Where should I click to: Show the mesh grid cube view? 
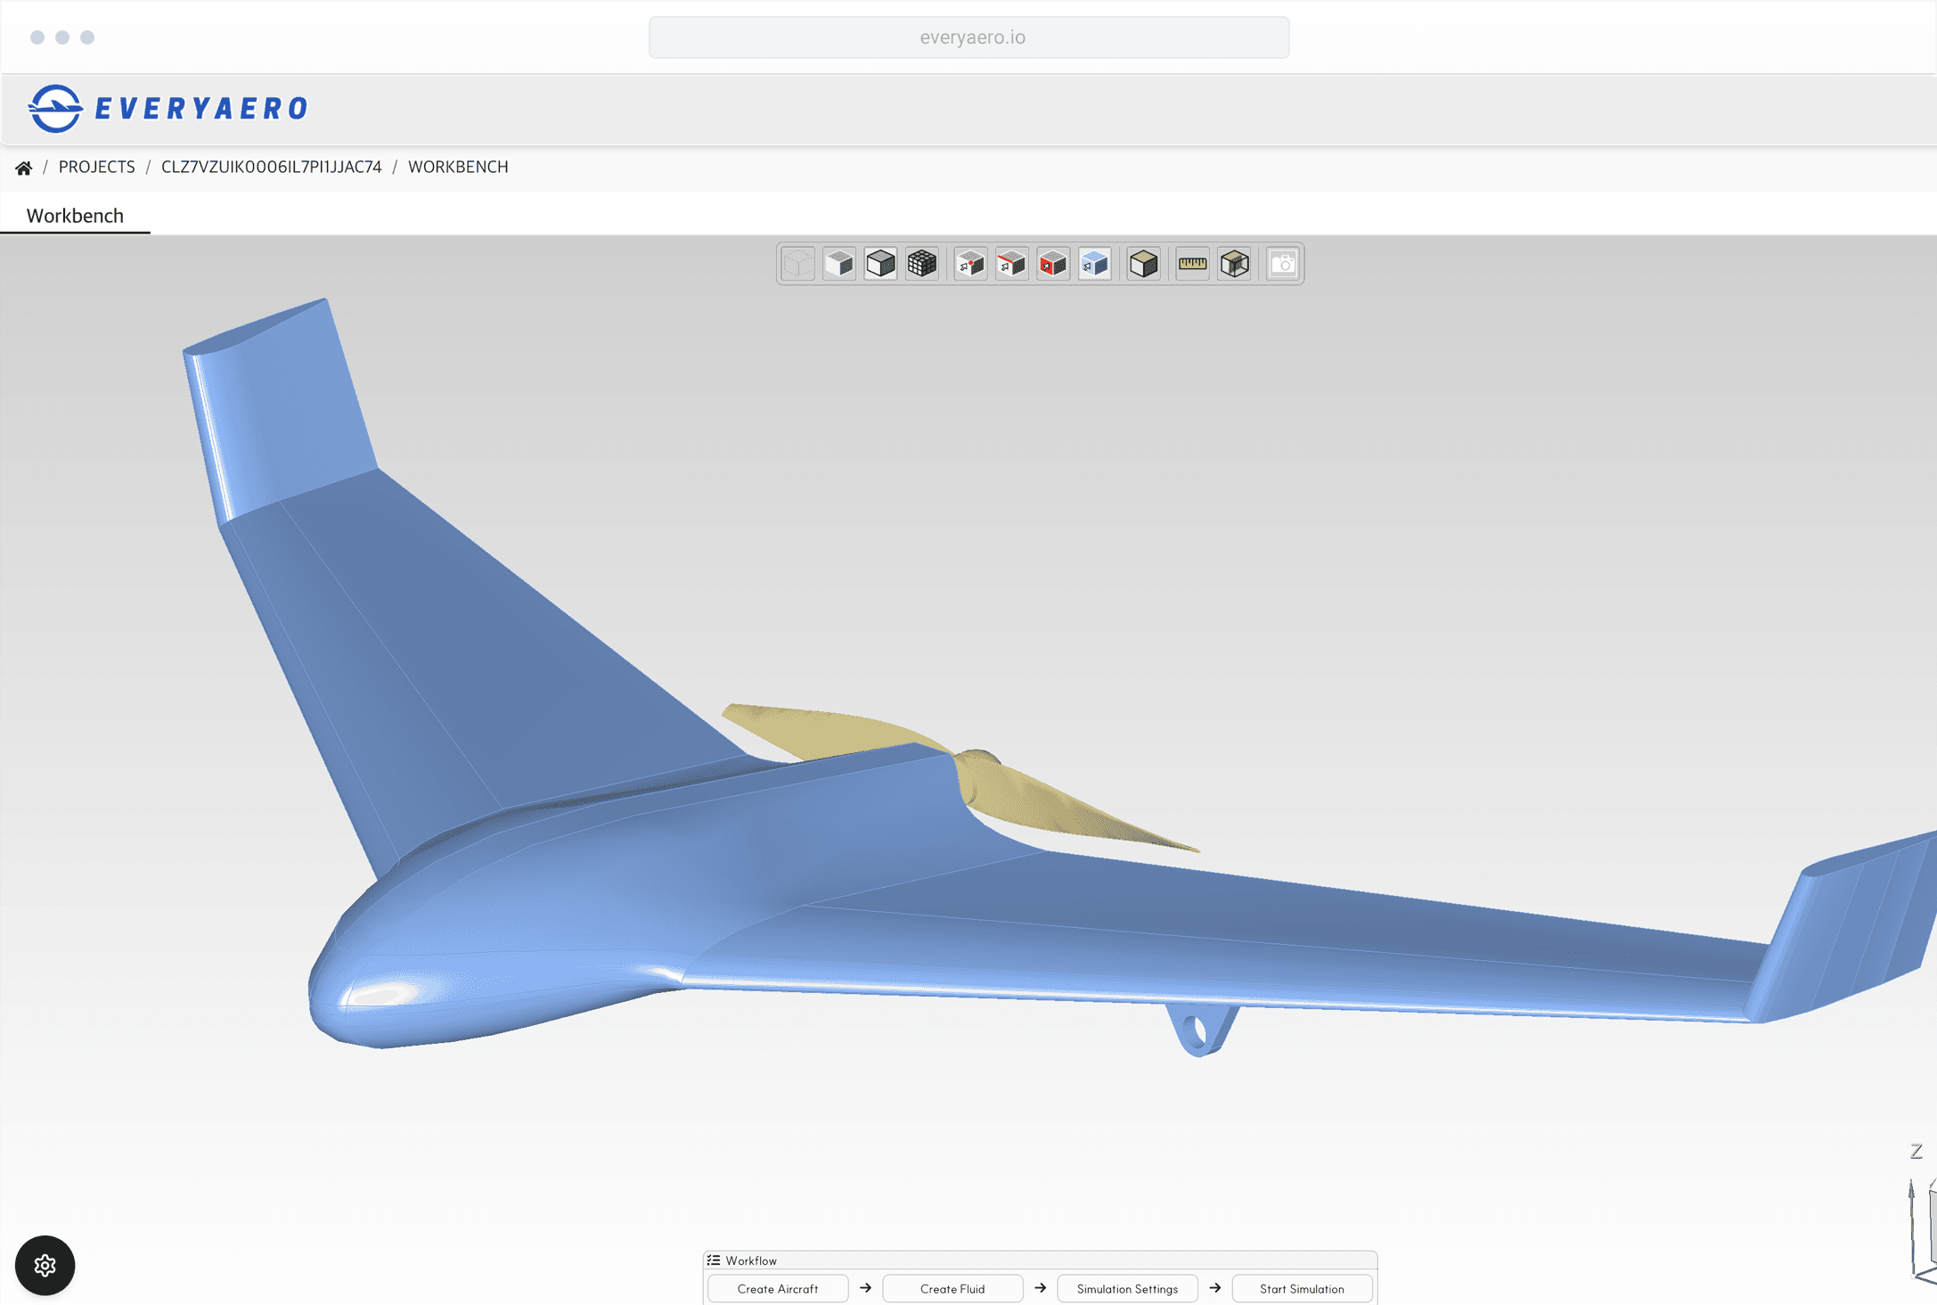(922, 264)
